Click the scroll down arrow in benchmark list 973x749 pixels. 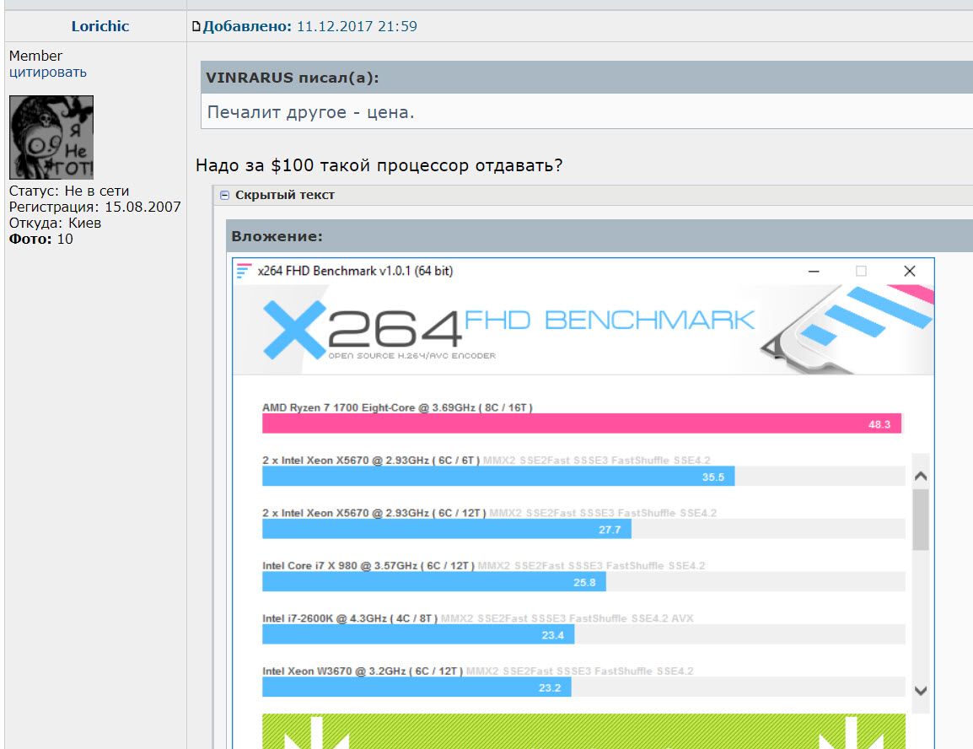(x=921, y=690)
